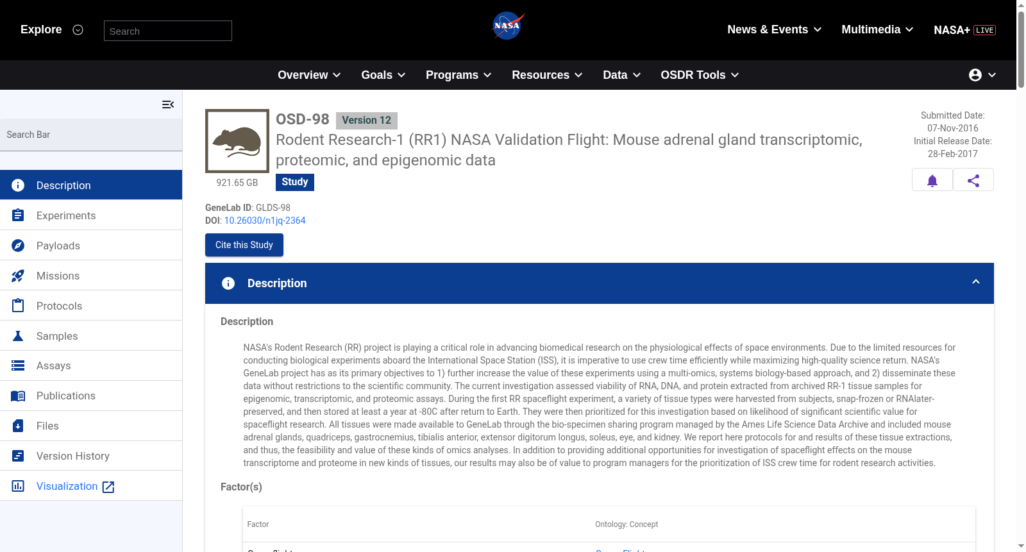Click the Description info icon in sidebar

[x=18, y=185]
